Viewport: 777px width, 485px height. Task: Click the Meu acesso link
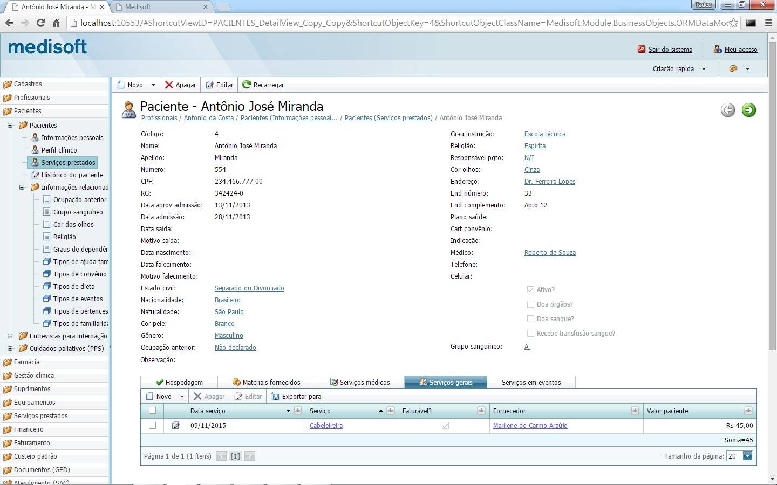(741, 49)
